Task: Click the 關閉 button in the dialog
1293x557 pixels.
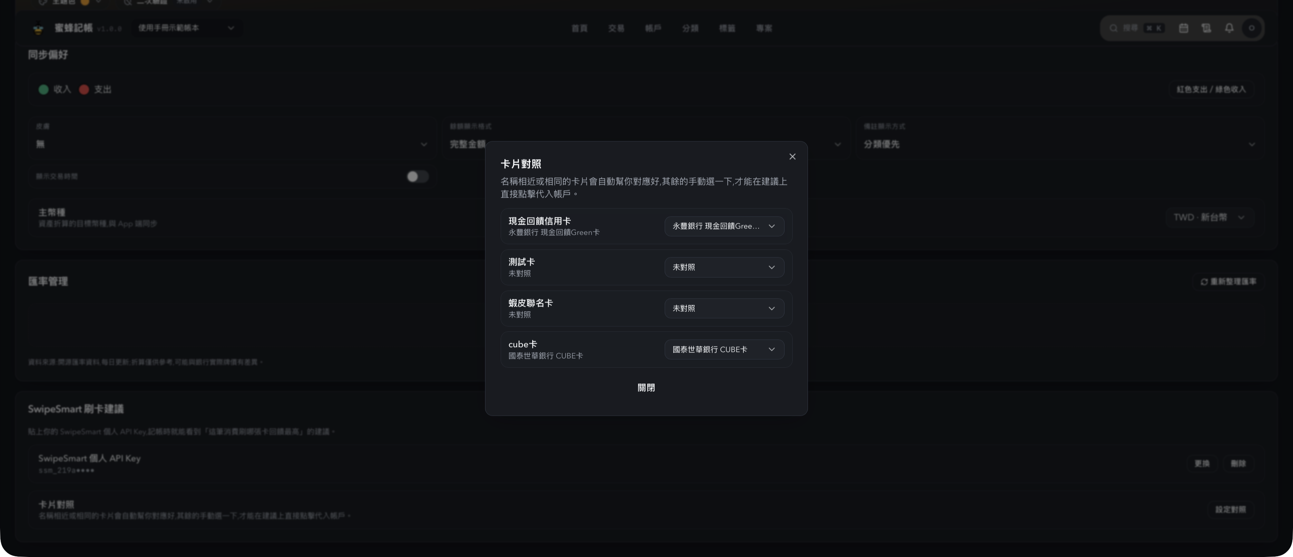Action: (646, 388)
